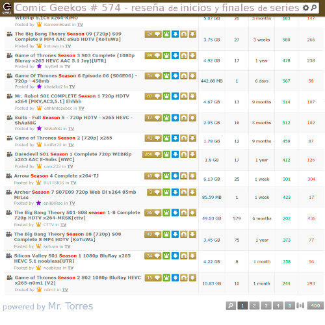Open Archer Season 7 S07E09 torrent link
325x325 pixels.
(x=75, y=194)
